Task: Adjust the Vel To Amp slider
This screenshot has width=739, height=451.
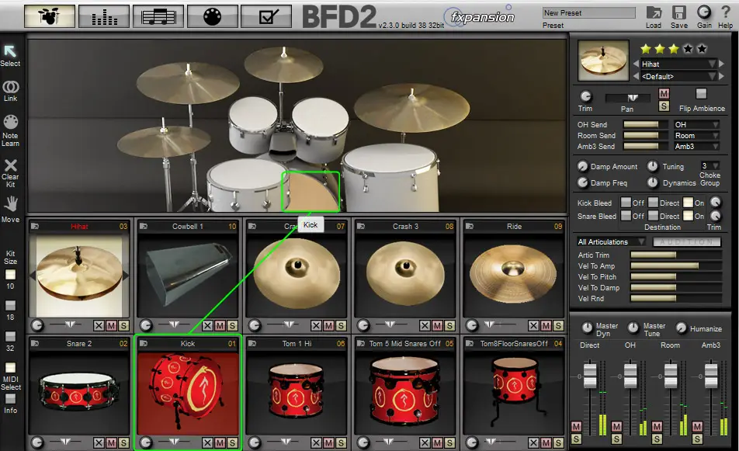Action: tap(676, 265)
